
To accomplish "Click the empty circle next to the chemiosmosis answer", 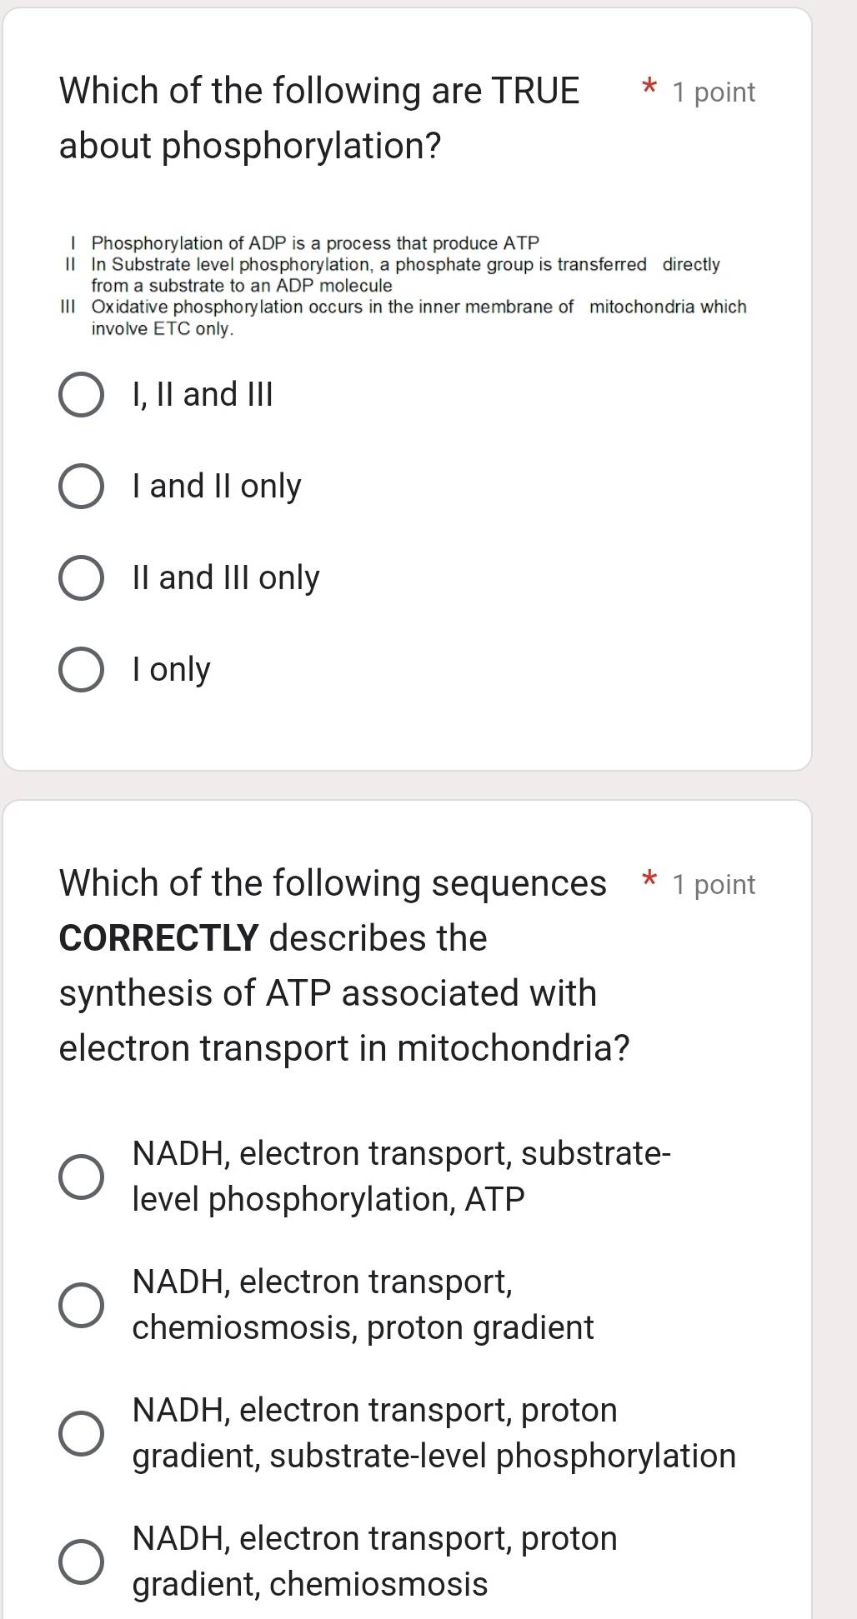I will coord(81,1559).
